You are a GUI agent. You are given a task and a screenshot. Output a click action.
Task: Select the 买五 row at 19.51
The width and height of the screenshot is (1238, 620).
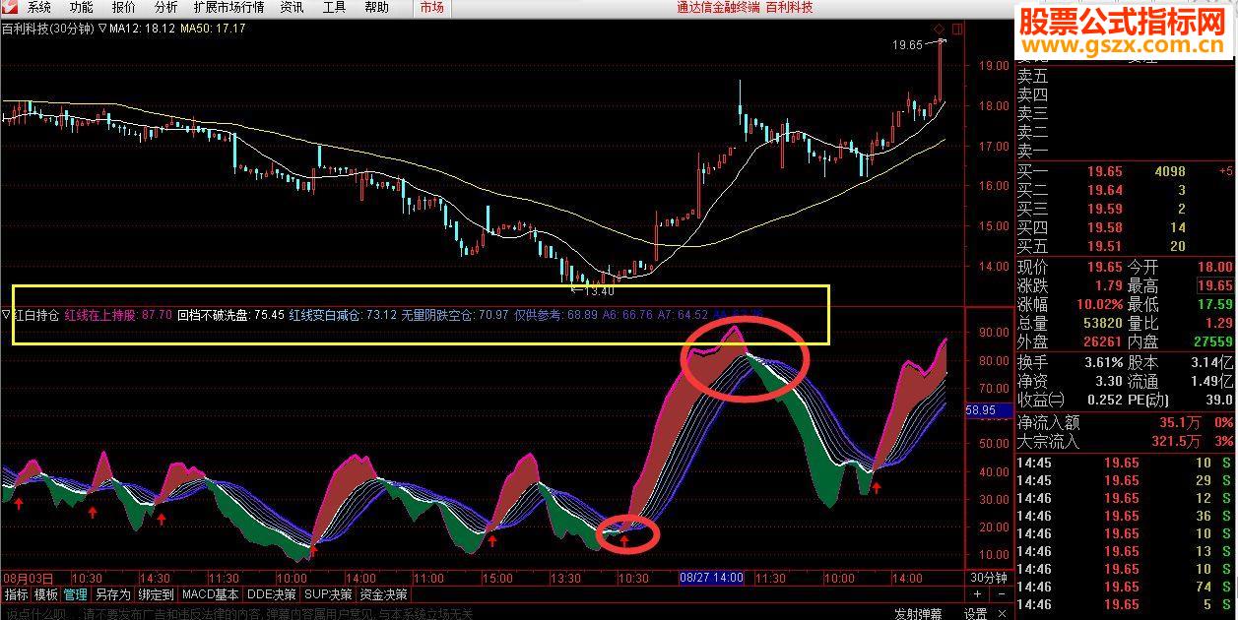(1127, 246)
